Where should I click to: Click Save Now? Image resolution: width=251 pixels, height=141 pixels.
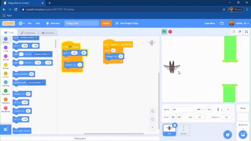pos(209,23)
